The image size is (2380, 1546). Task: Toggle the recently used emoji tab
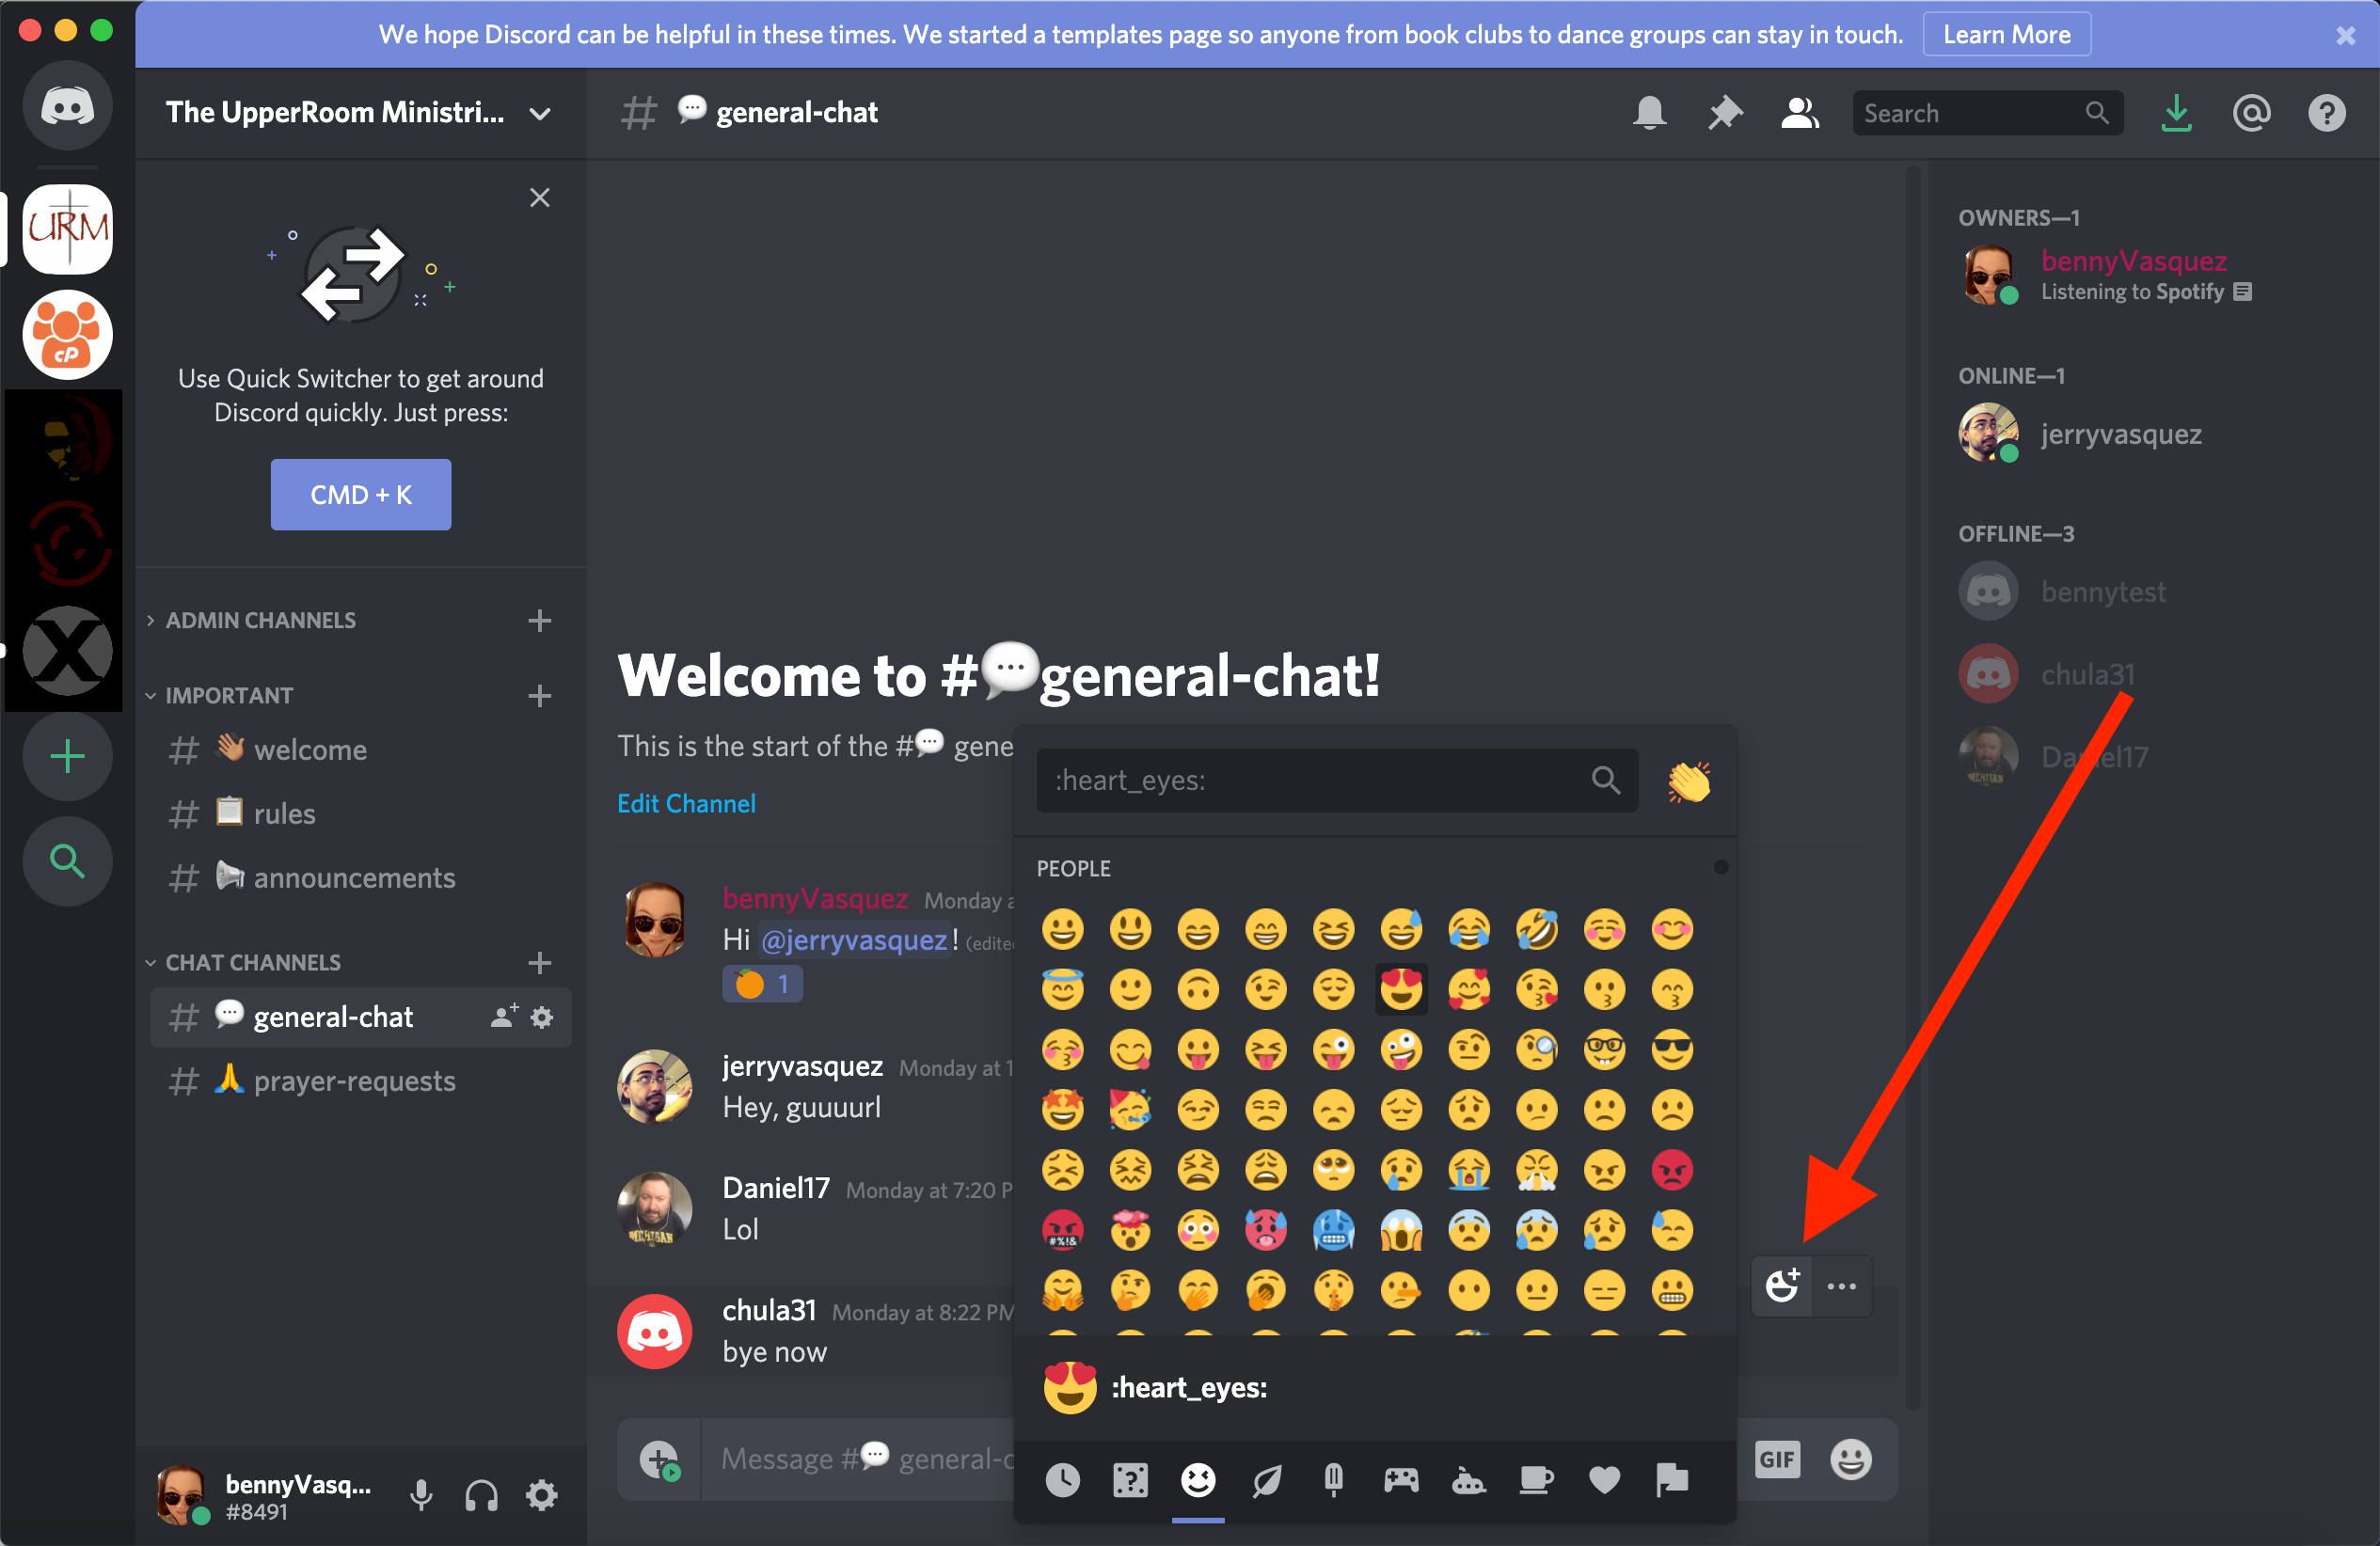click(x=1062, y=1476)
